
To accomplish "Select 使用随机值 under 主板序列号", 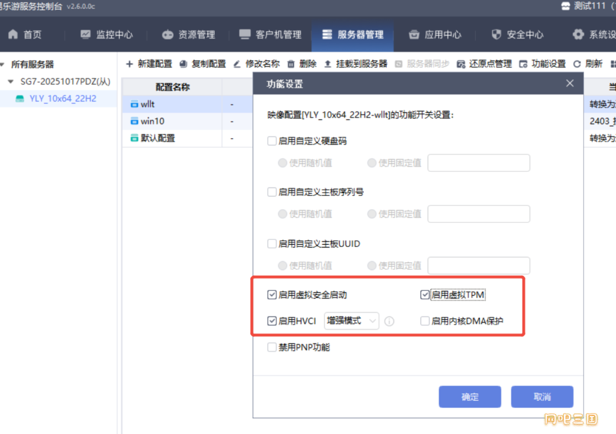I will [283, 214].
